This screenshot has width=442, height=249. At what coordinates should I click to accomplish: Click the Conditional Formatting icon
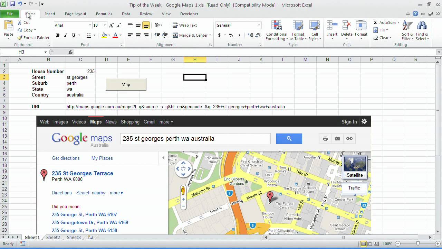coord(277,26)
